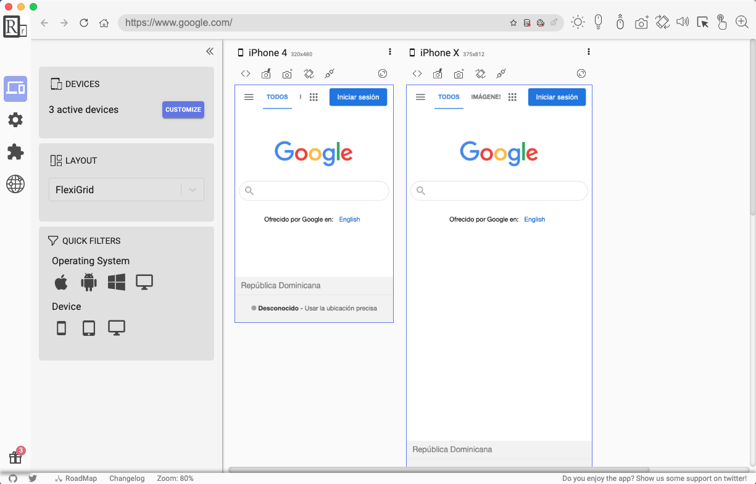Click English link in iPhone X preview
This screenshot has height=484, width=756.
coord(534,219)
